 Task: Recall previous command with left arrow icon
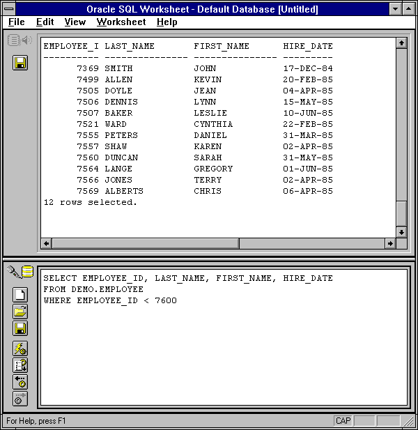pos(20,382)
